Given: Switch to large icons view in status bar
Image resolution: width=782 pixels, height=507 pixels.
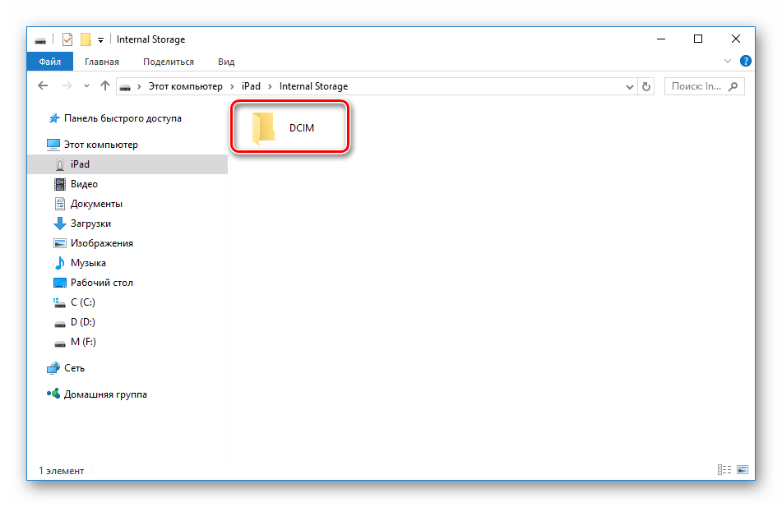Looking at the screenshot, I should [x=743, y=470].
